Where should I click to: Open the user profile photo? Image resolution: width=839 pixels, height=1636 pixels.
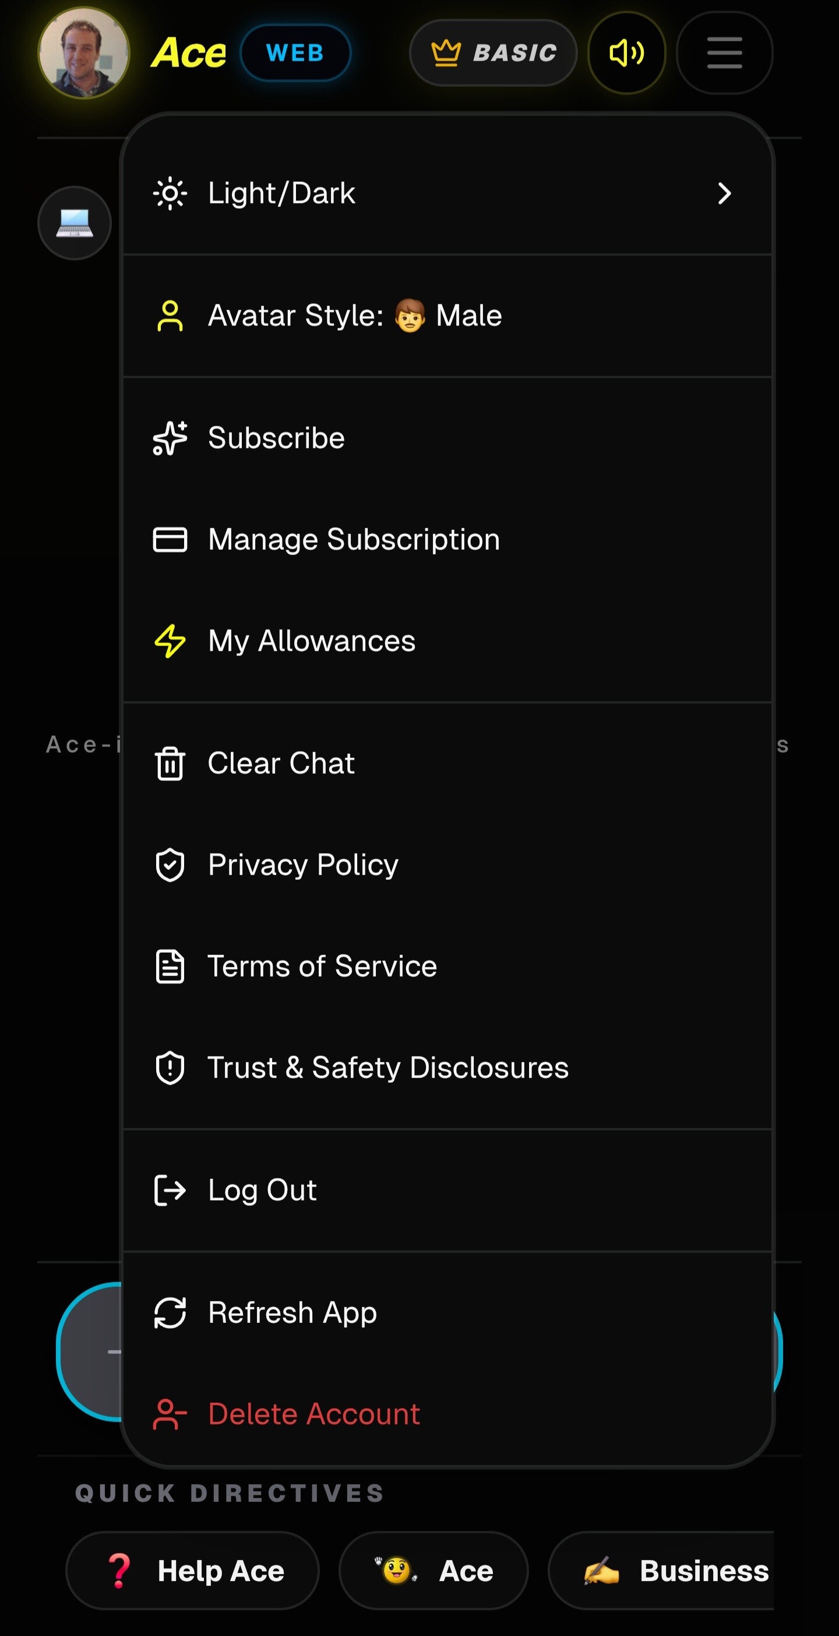[x=84, y=52]
